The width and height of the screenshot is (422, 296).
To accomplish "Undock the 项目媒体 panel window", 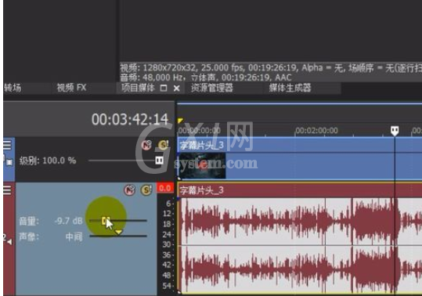I will click(x=164, y=88).
